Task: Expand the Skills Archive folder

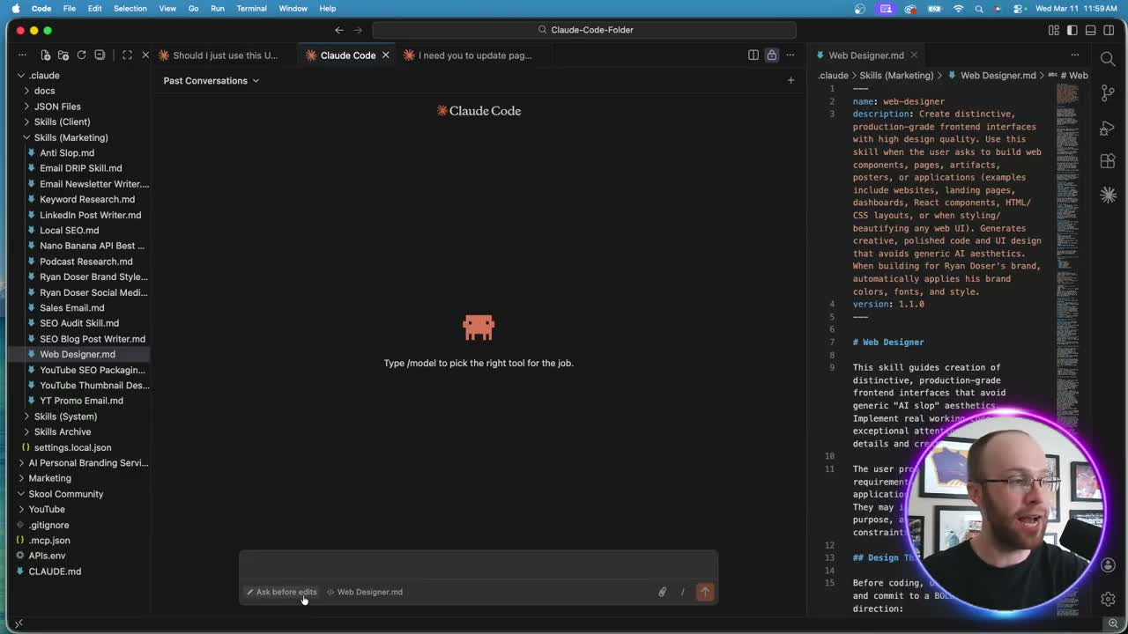Action: 62,431
